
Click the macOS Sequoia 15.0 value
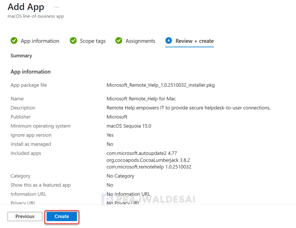129,126
